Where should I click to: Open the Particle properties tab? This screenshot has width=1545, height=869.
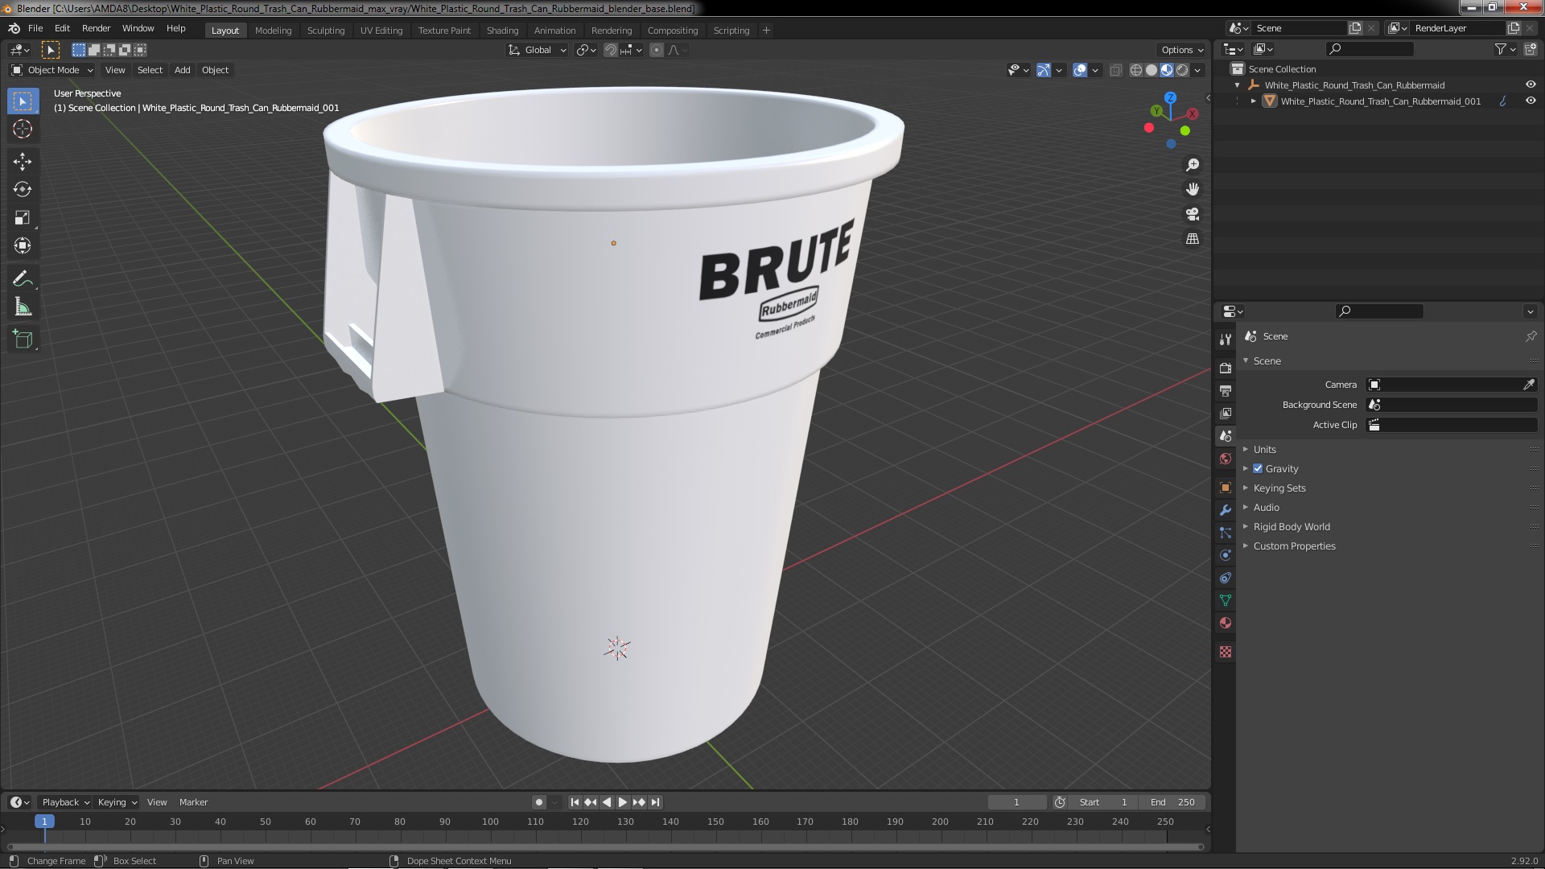point(1226,533)
